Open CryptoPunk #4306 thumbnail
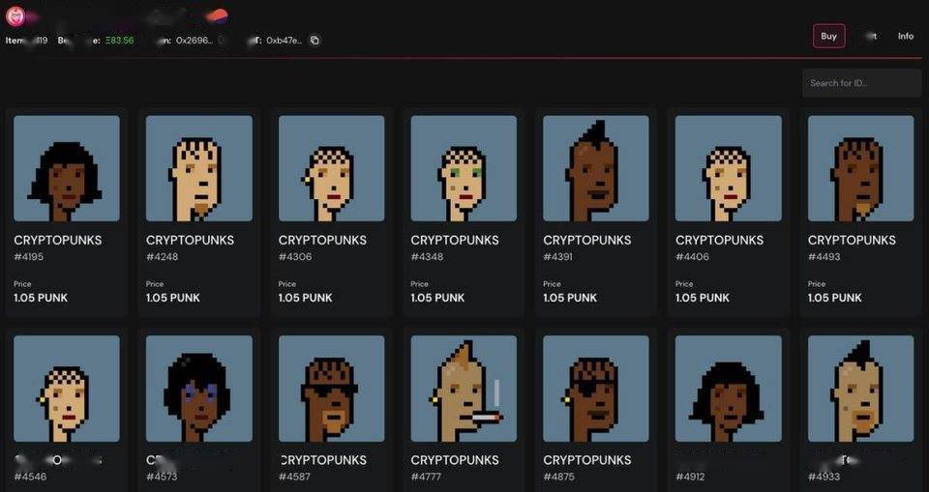Image resolution: width=929 pixels, height=492 pixels. point(331,168)
